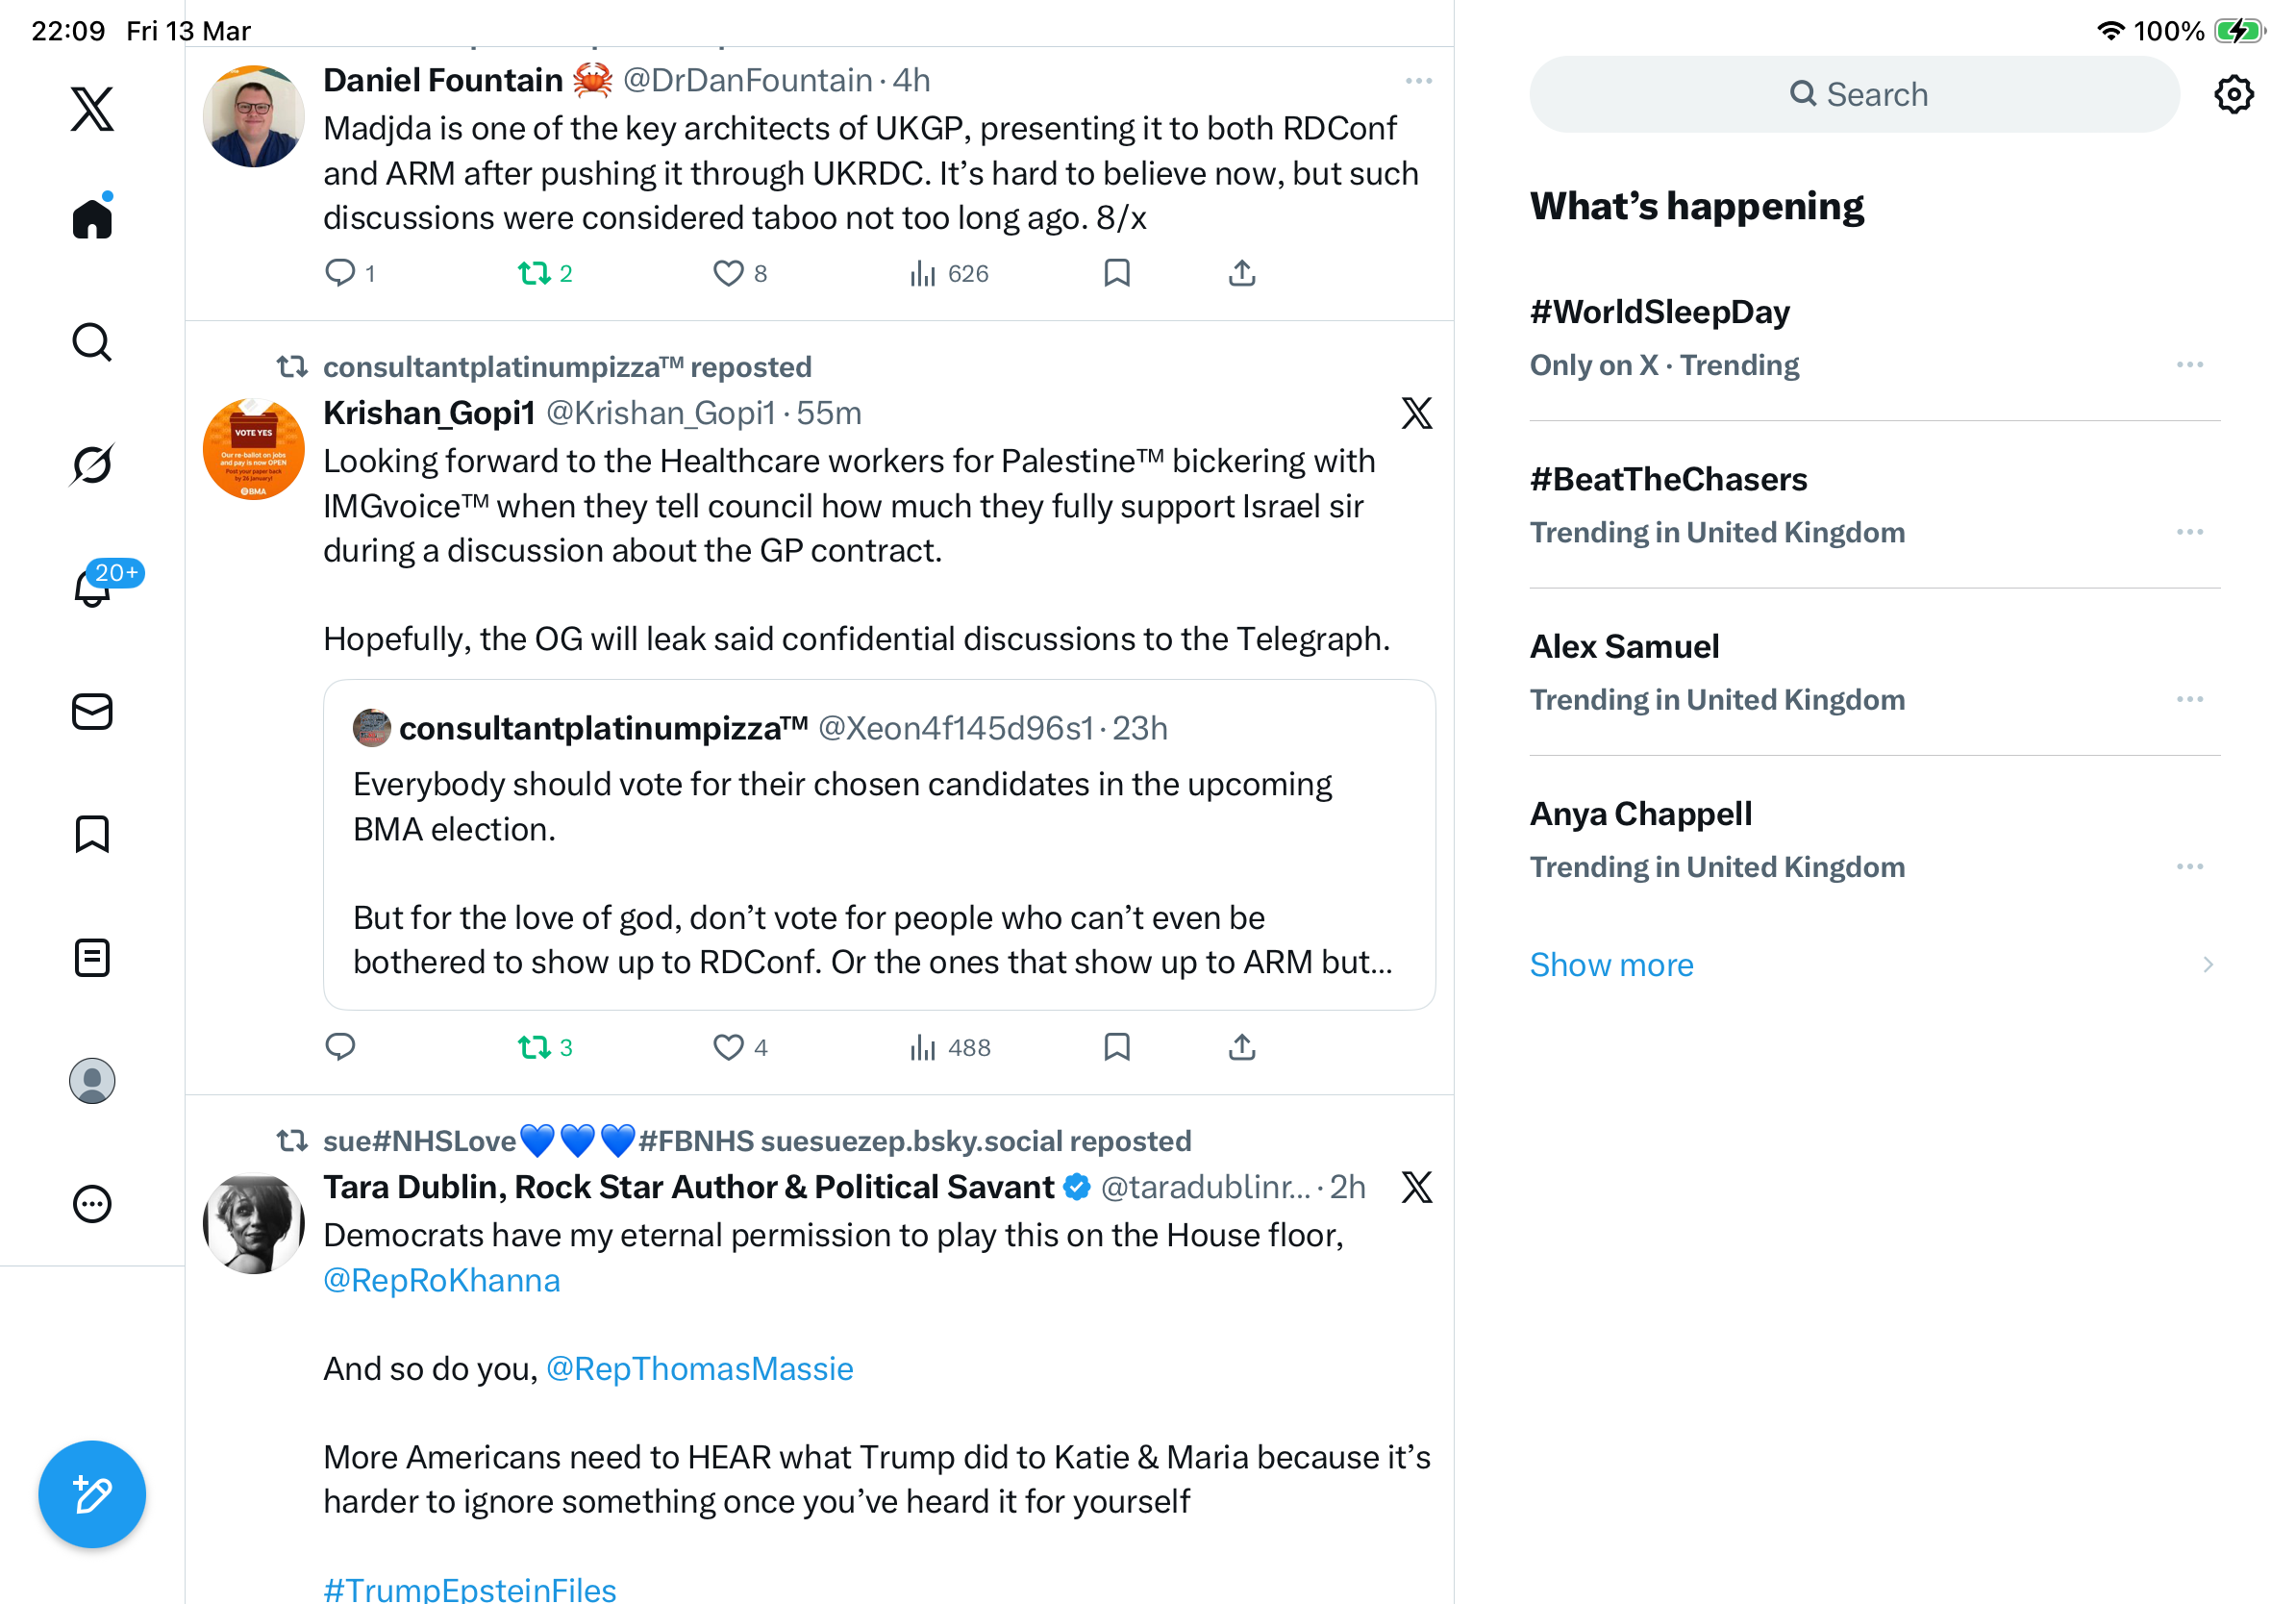
Task: Open options for #WorldSleepDay trend
Action: click(x=2189, y=365)
